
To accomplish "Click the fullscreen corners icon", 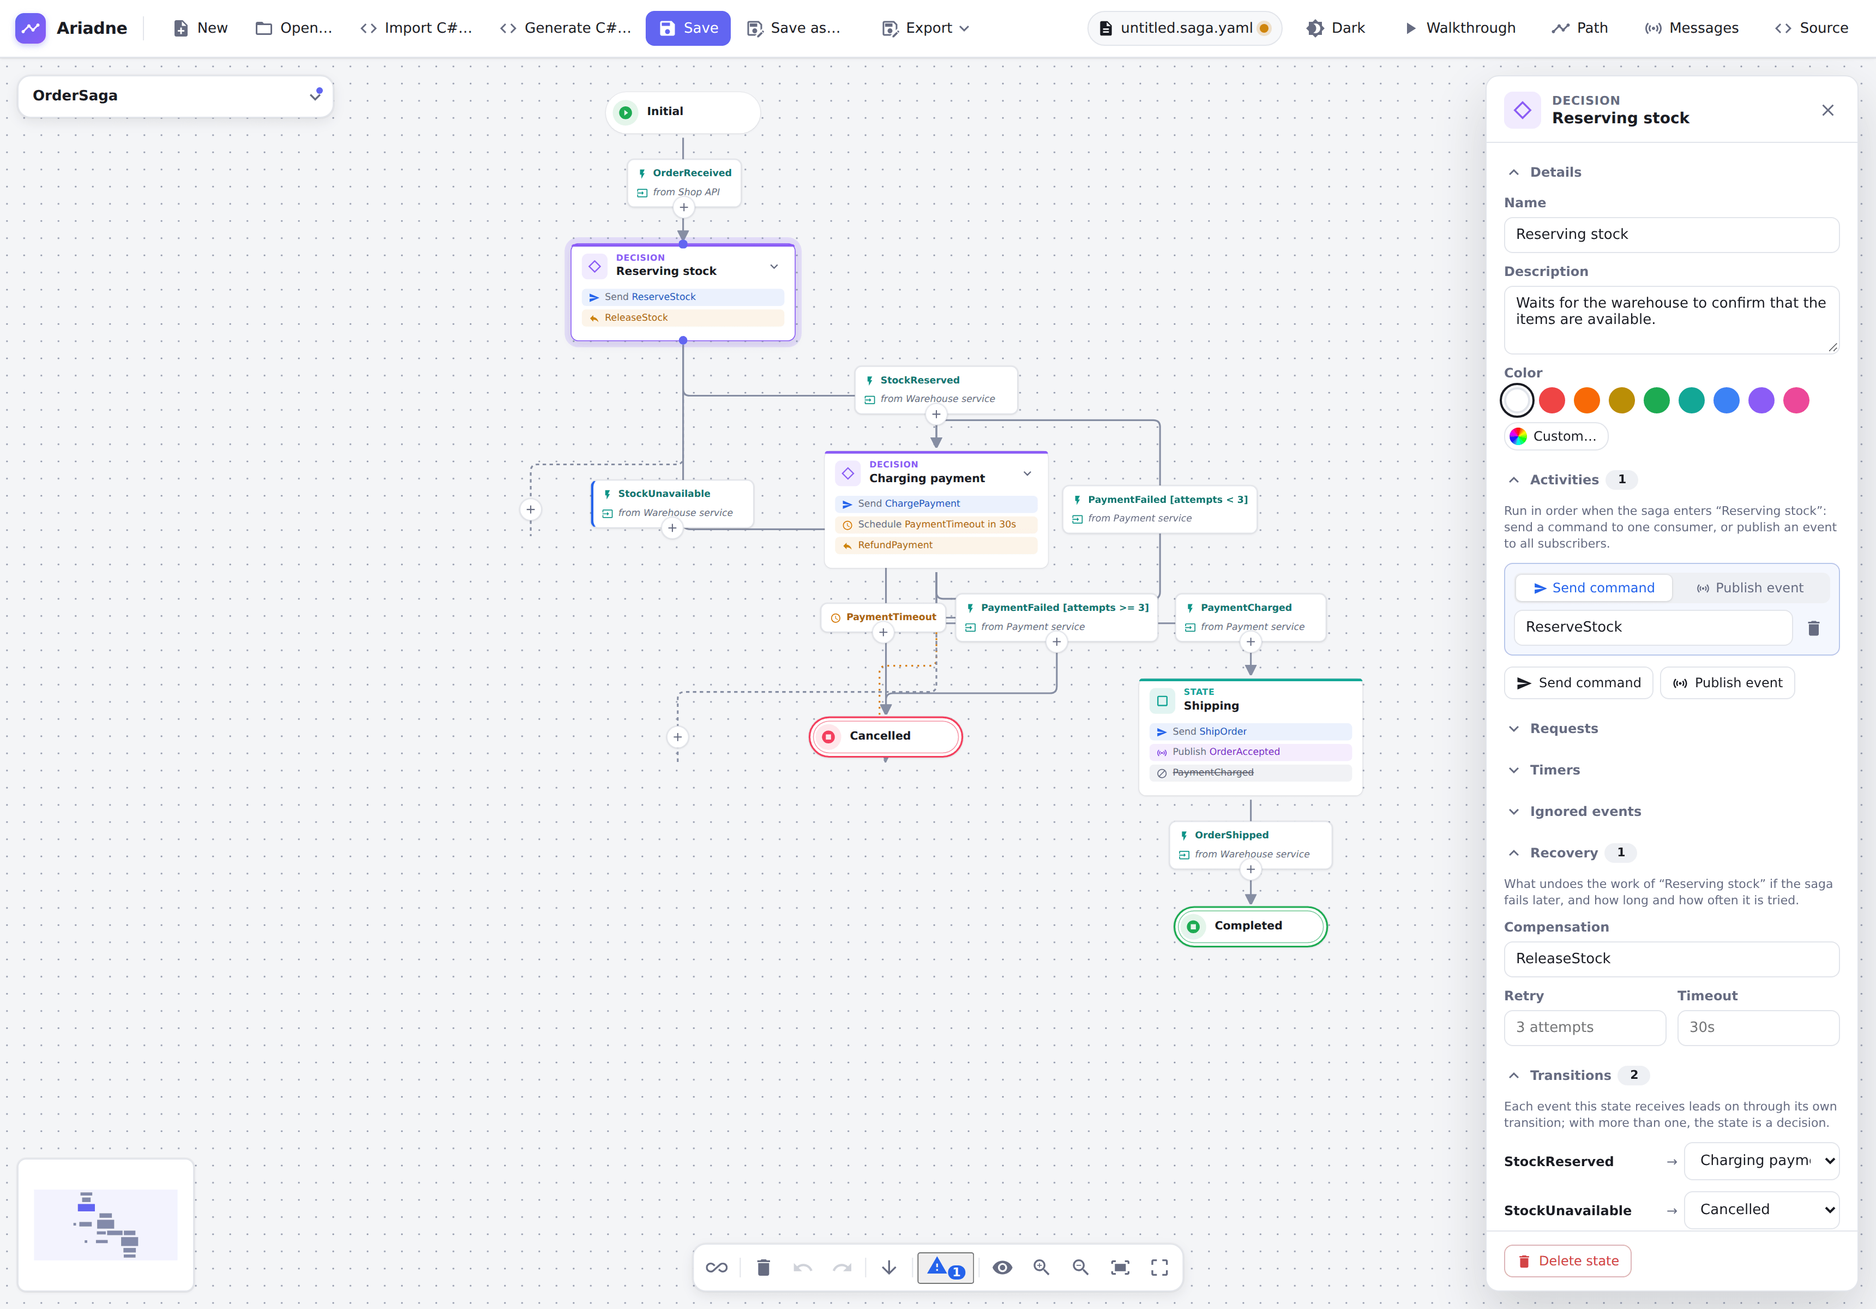I will [1159, 1268].
